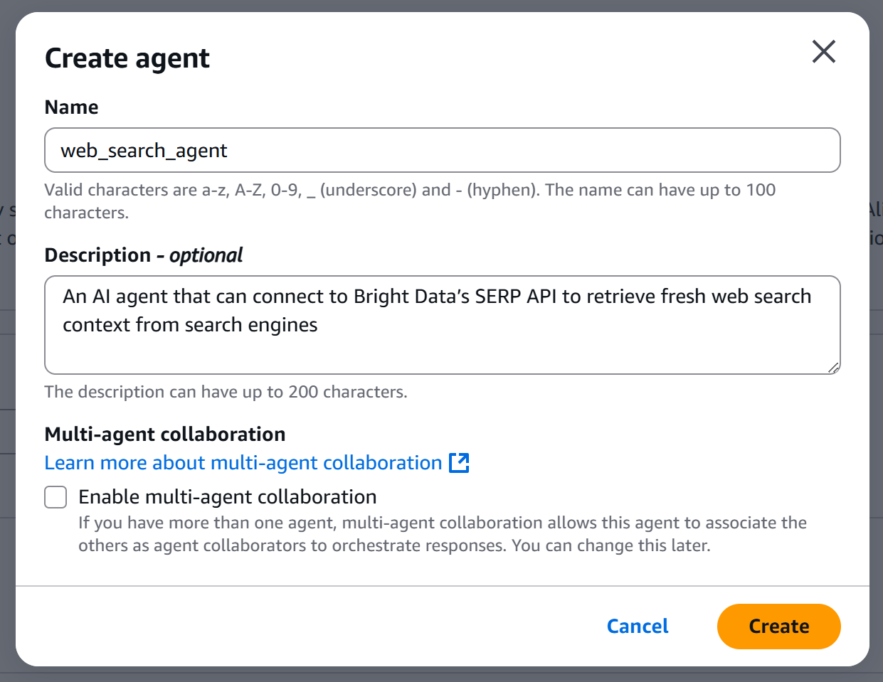
Task: Click the X to close the Create agent dialog
Action: (823, 52)
